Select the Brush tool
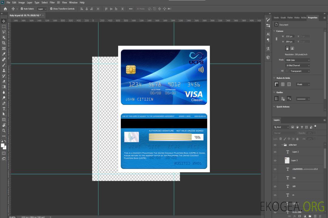This screenshot has width=328, height=218. (4, 65)
